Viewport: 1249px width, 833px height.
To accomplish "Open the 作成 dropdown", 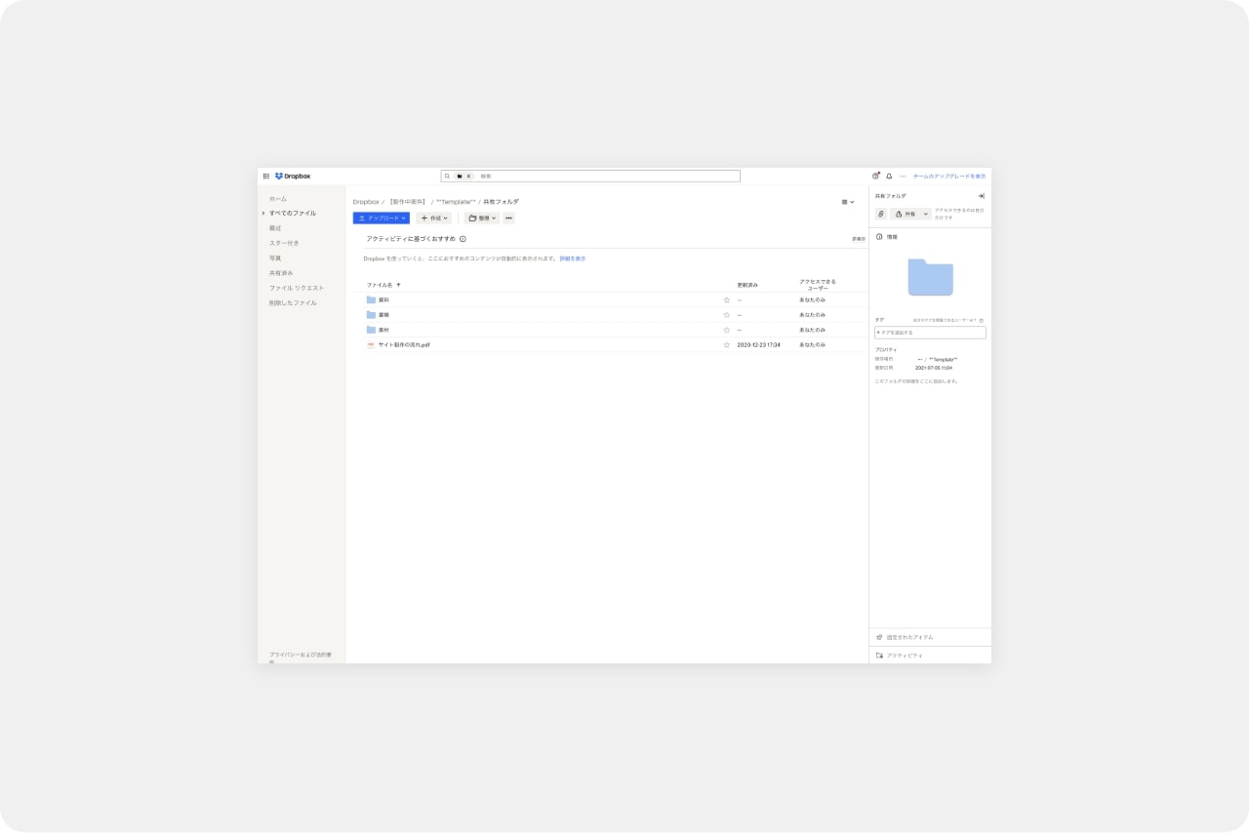I will point(432,218).
